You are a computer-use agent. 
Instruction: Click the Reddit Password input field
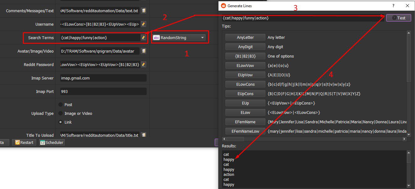click(100, 64)
